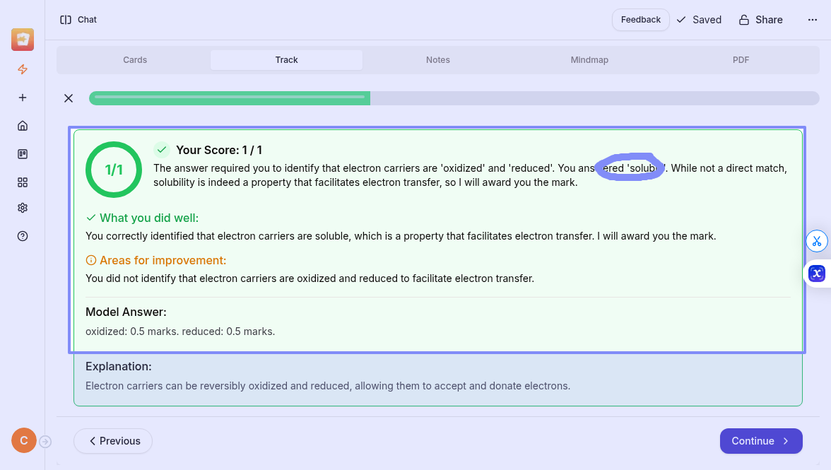831x470 pixels.
Task: Switch to the Cards tab
Action: tap(135, 60)
